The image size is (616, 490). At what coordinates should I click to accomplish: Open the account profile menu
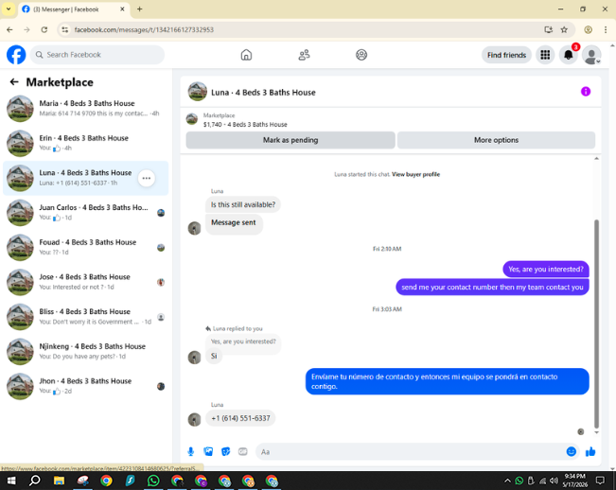tap(591, 55)
